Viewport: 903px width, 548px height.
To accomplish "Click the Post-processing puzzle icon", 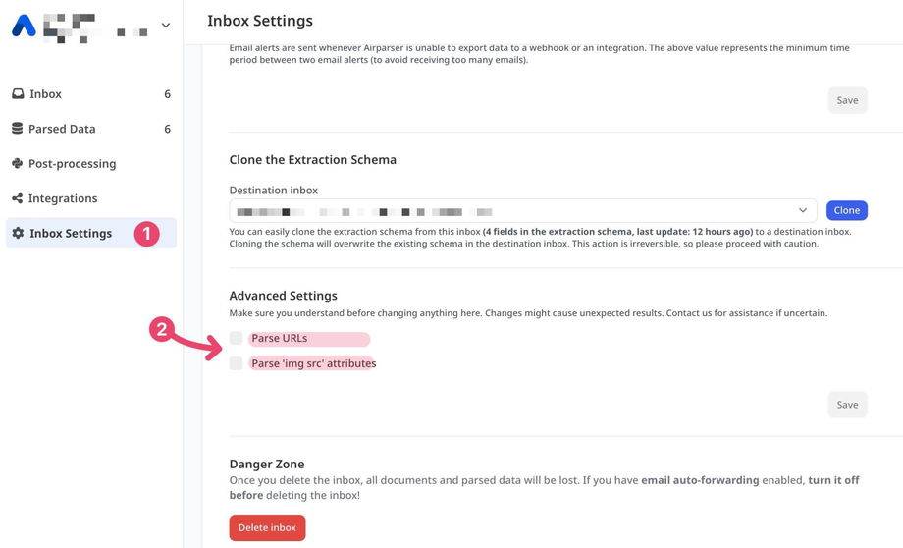I will [18, 164].
